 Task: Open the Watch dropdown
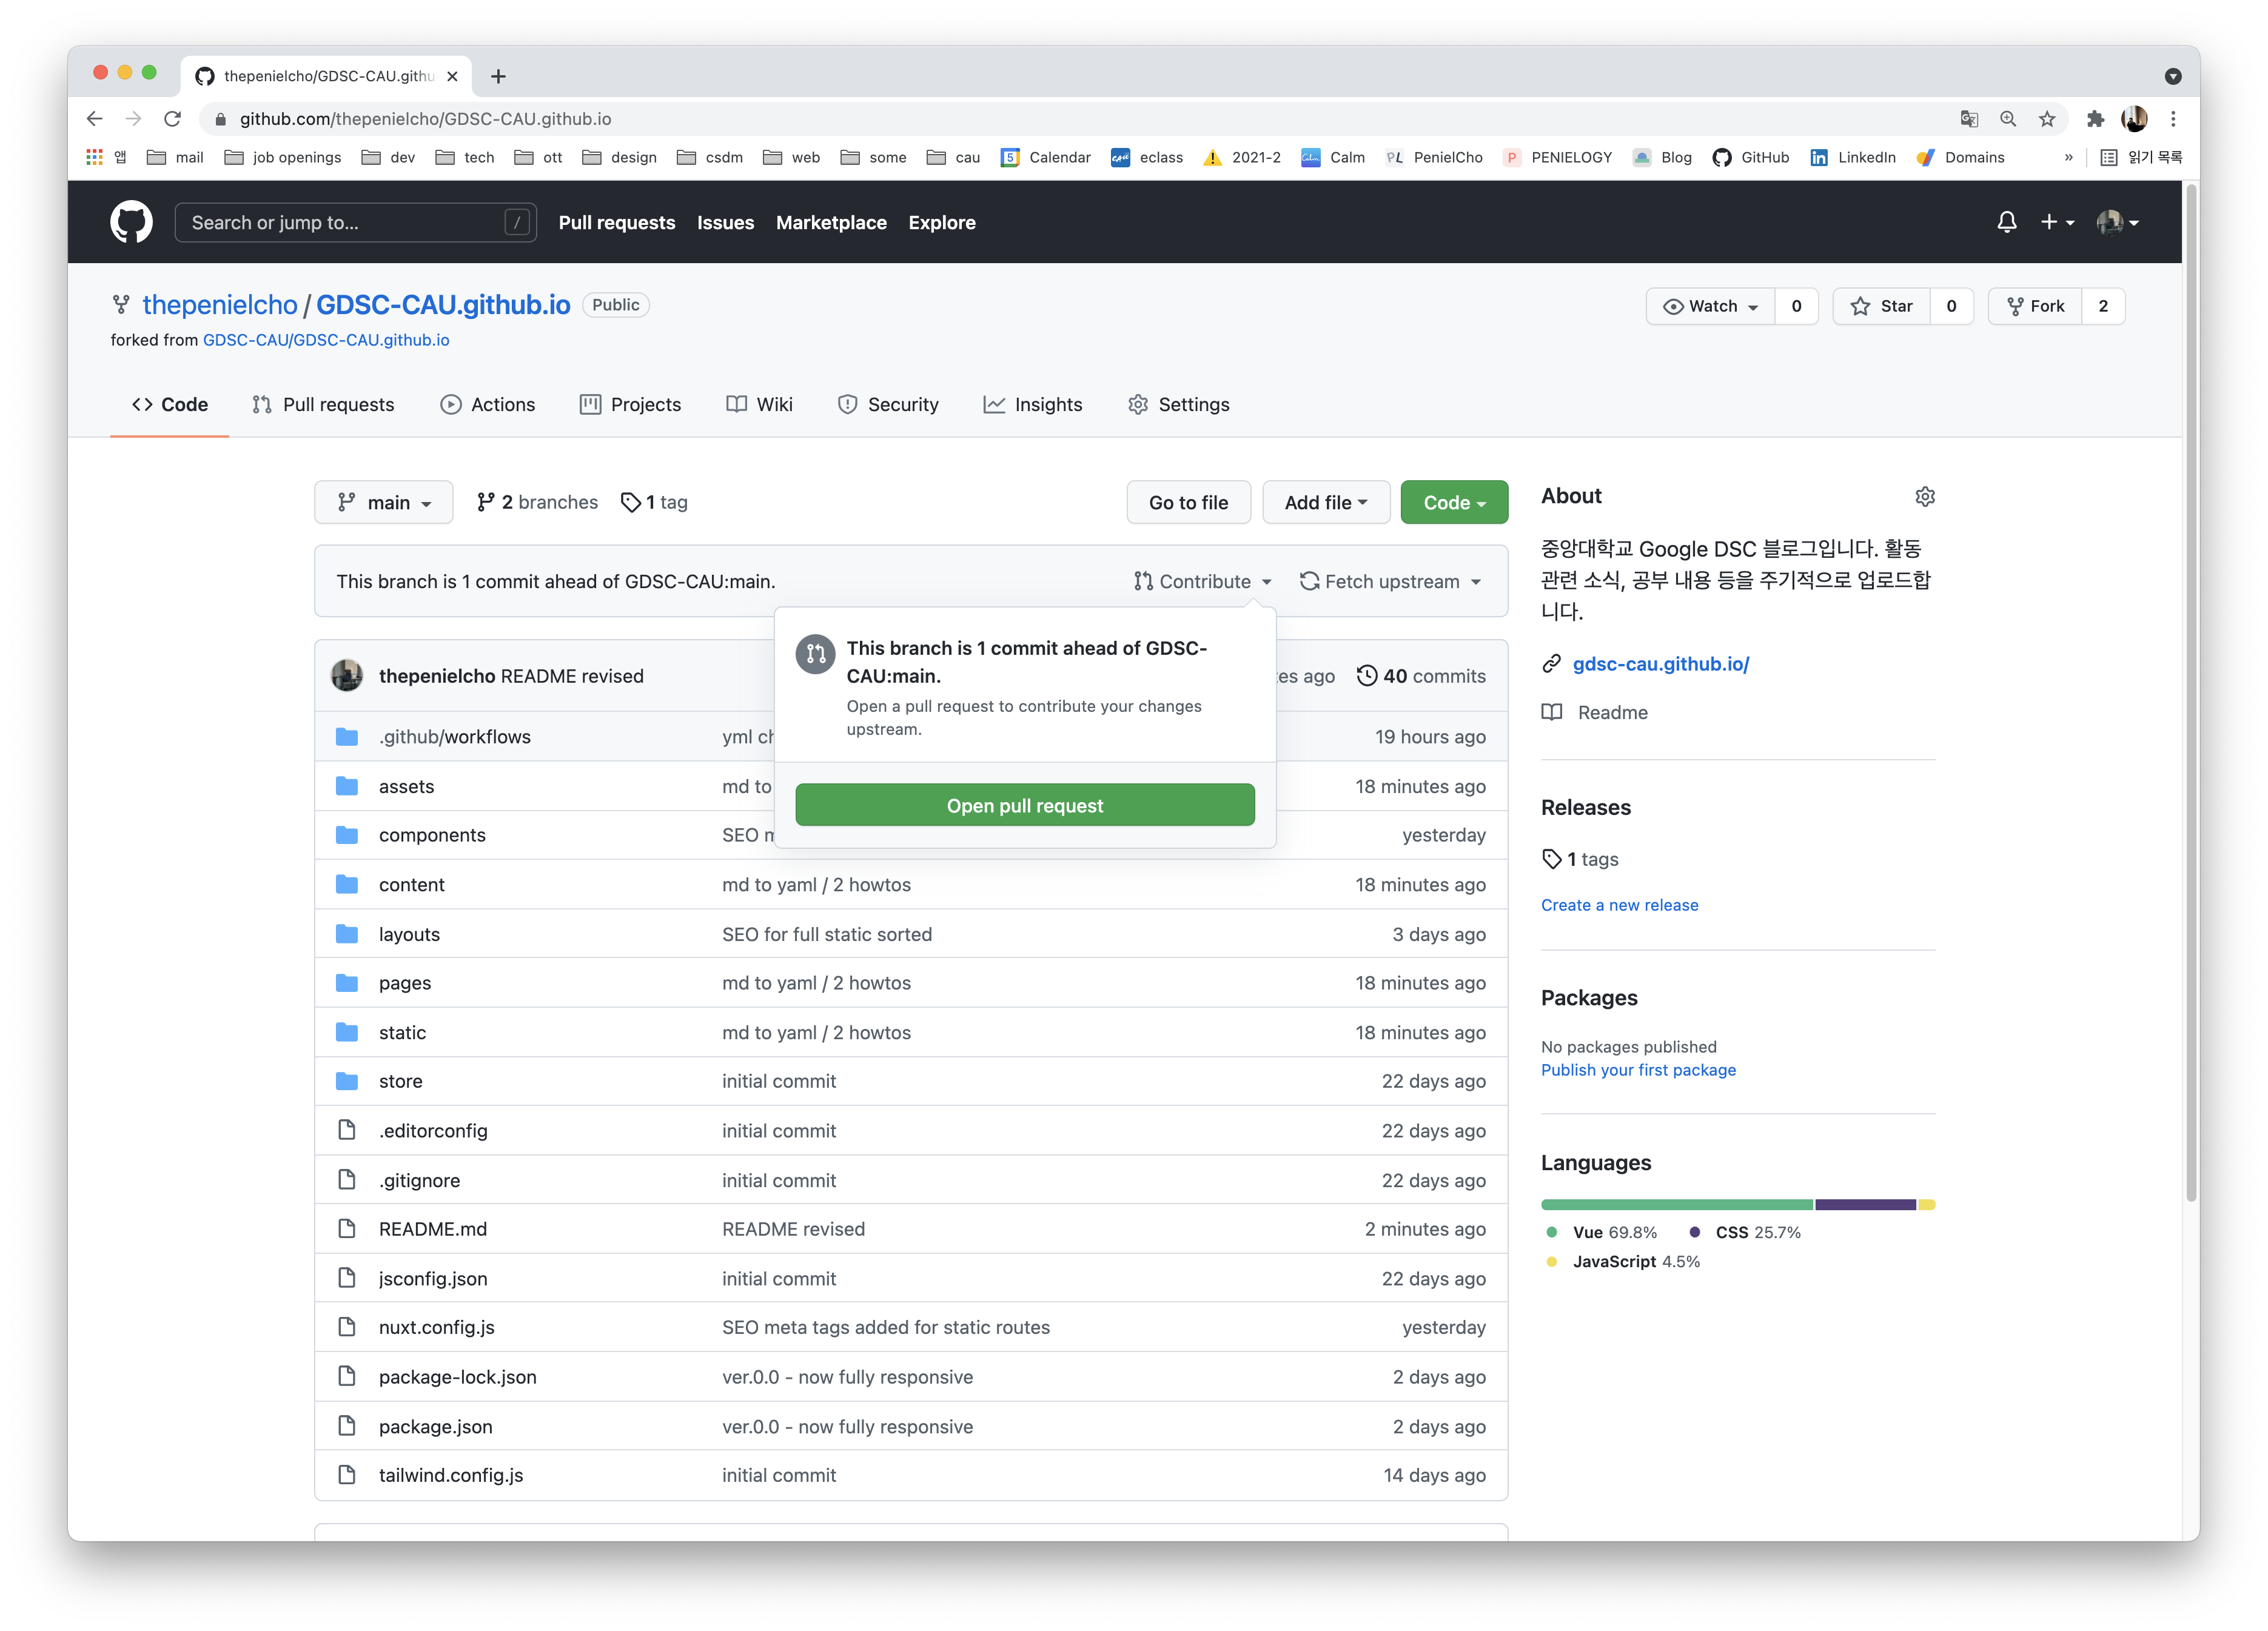tap(1711, 306)
